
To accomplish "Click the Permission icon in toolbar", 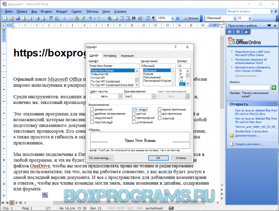I will coord(24,18).
